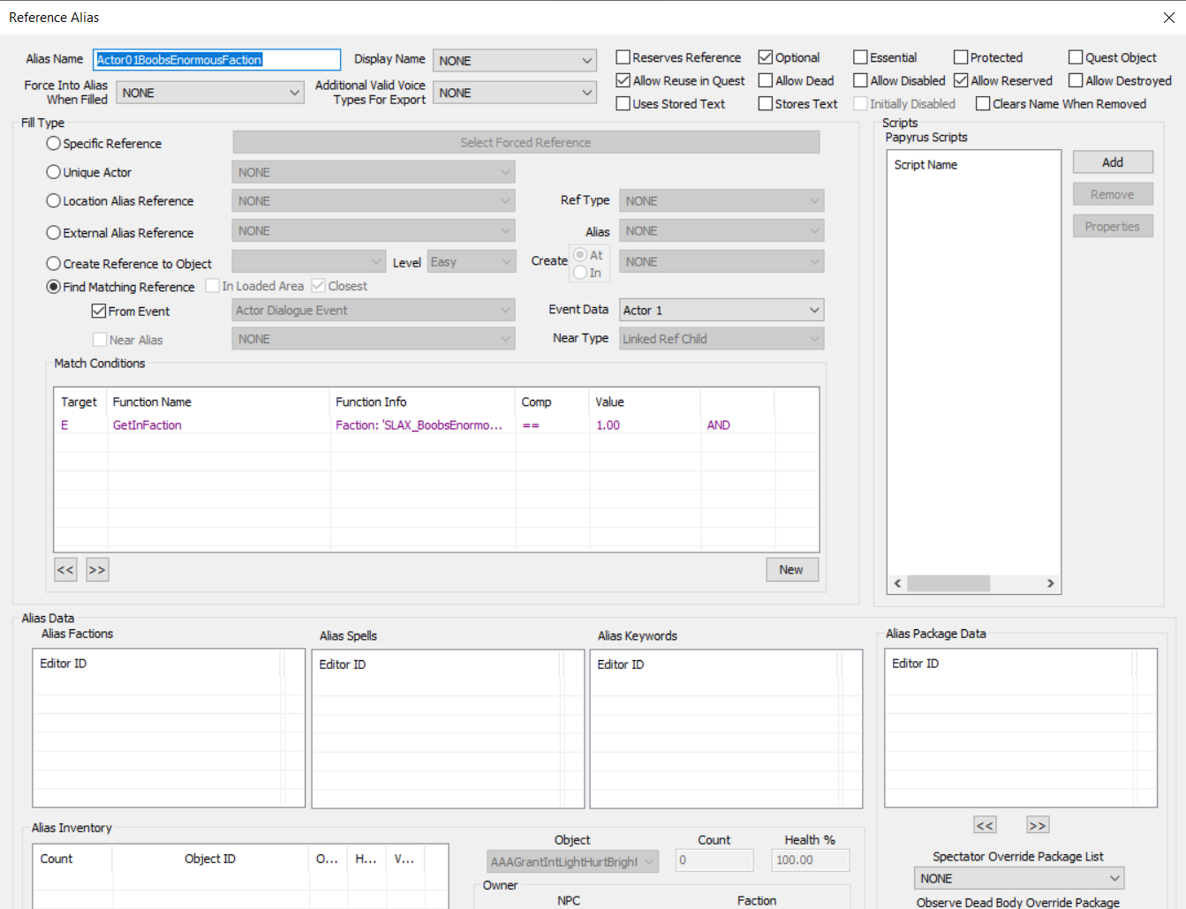Click the Alias Name text field
This screenshot has height=909, width=1186.
216,60
